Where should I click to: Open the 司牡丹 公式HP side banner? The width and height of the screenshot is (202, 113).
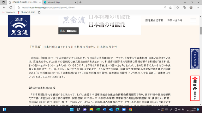[x=195, y=88]
